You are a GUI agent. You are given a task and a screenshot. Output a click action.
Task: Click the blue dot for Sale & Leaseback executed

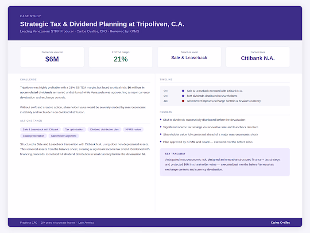(183, 91)
